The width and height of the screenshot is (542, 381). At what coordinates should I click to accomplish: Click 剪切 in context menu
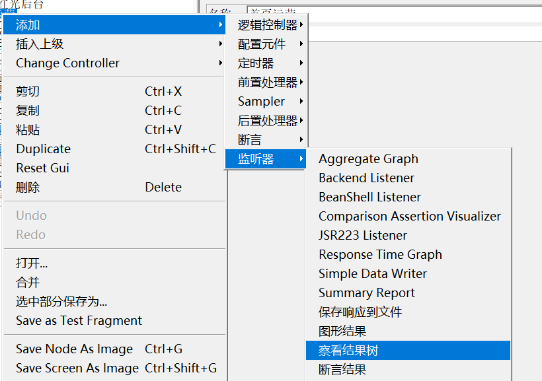point(28,92)
